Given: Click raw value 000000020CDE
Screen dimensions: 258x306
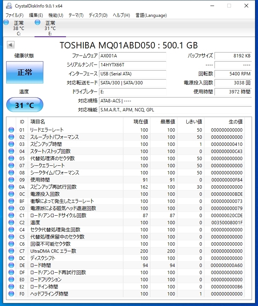Looking at the screenshot, I should (x=227, y=216).
